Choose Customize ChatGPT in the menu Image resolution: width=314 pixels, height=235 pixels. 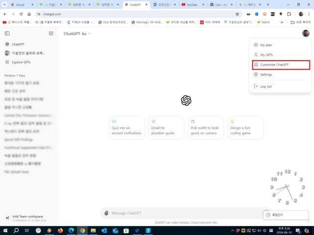[x=281, y=65]
